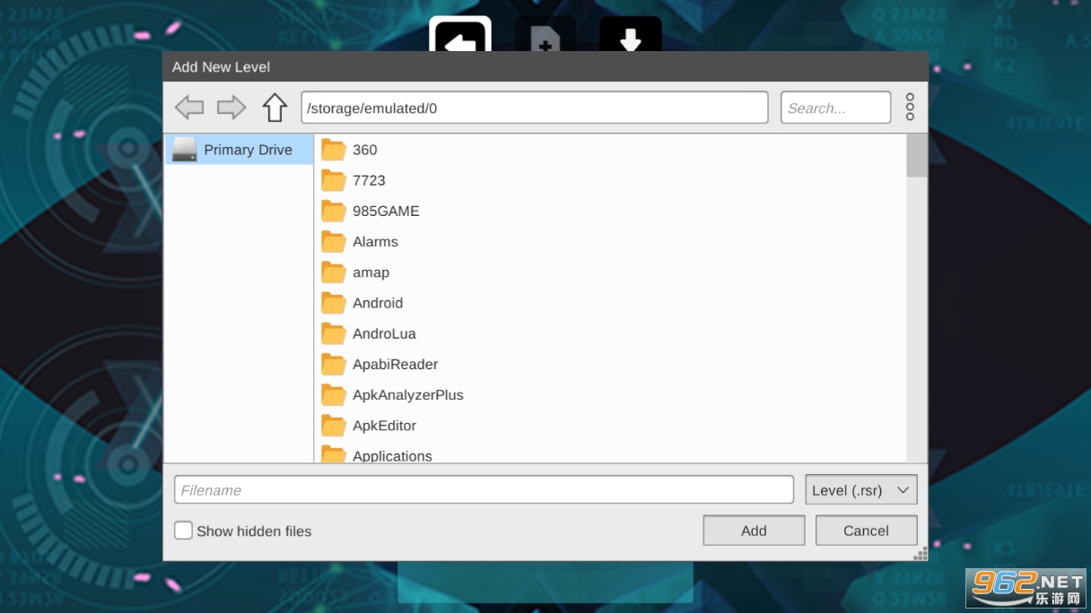Select the ApabiReader folder name
1091x613 pixels.
coord(396,365)
